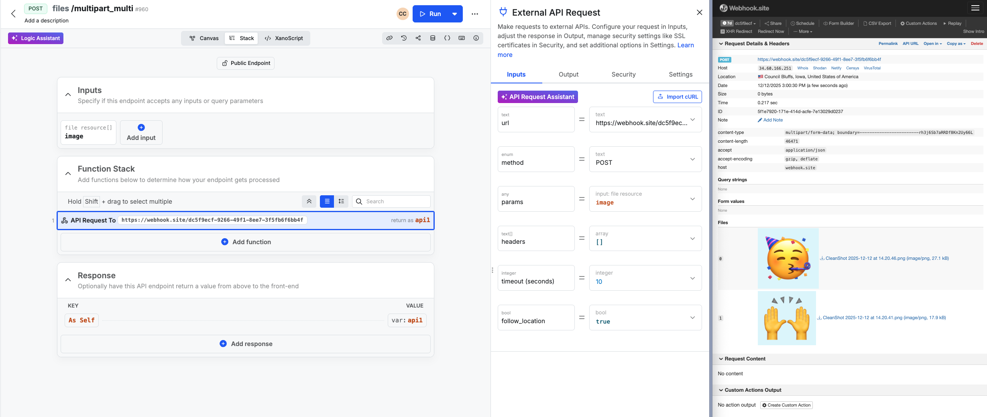Open keyboard shortcuts icon
Viewport: 987px width, 417px height.
pyautogui.click(x=462, y=38)
